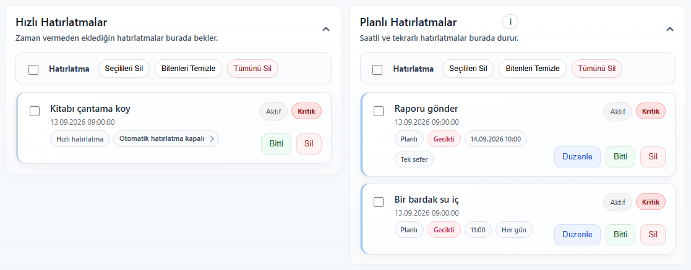This screenshot has height=270, width=691.
Task: Click Bitenleri Temizle in Hızlı Hatırlatmalar
Action: 188,69
